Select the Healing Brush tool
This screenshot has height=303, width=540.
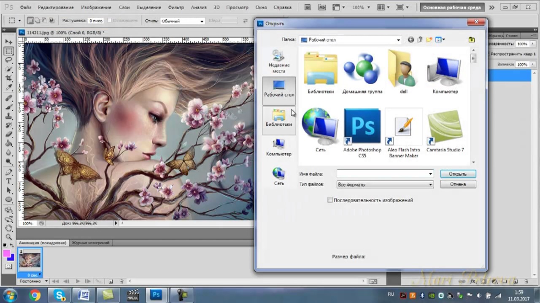click(x=8, y=98)
